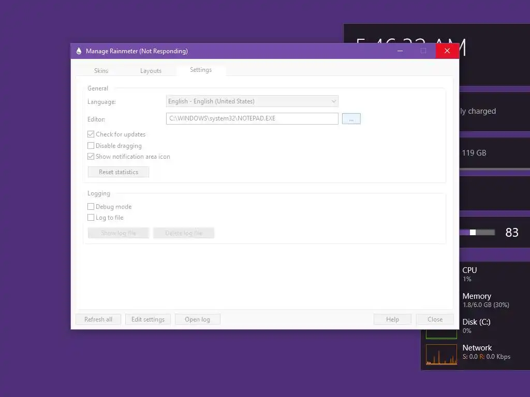Enable Disable dragging checkbox
This screenshot has height=397, width=530.
click(91, 145)
